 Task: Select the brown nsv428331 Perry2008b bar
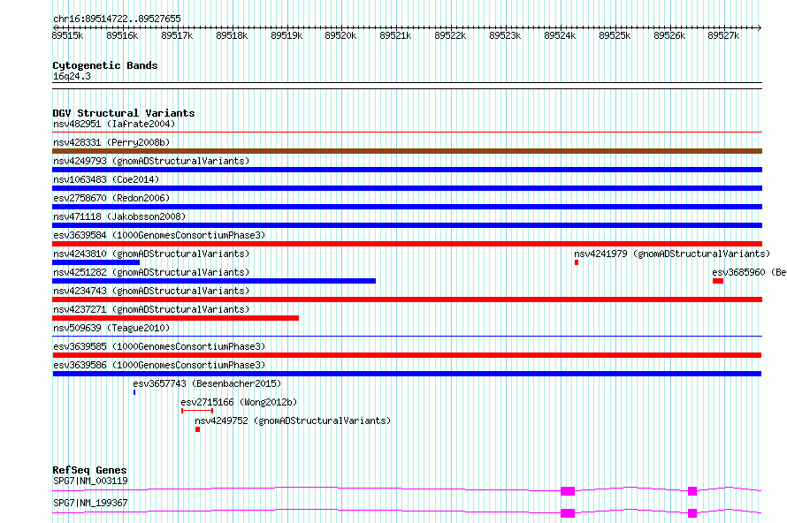coord(407,151)
